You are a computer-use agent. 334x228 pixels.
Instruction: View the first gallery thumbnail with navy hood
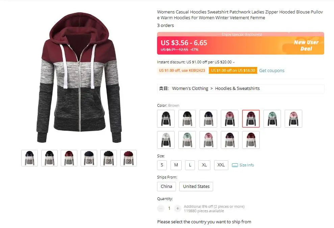[29, 158]
